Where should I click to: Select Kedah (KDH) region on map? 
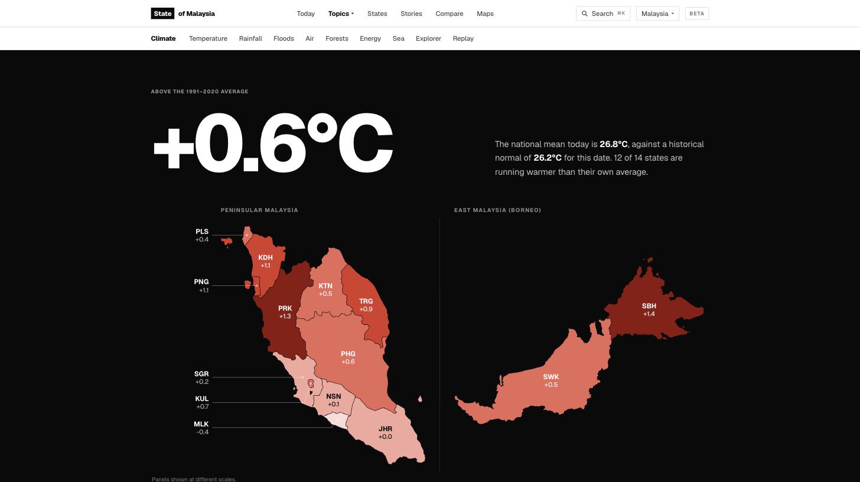pyautogui.click(x=266, y=261)
